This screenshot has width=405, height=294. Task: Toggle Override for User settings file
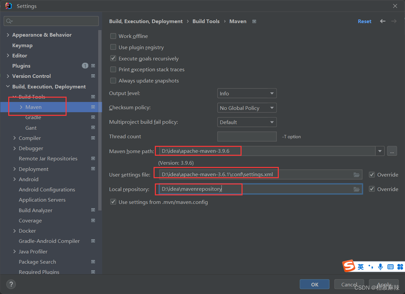pyautogui.click(x=372, y=175)
